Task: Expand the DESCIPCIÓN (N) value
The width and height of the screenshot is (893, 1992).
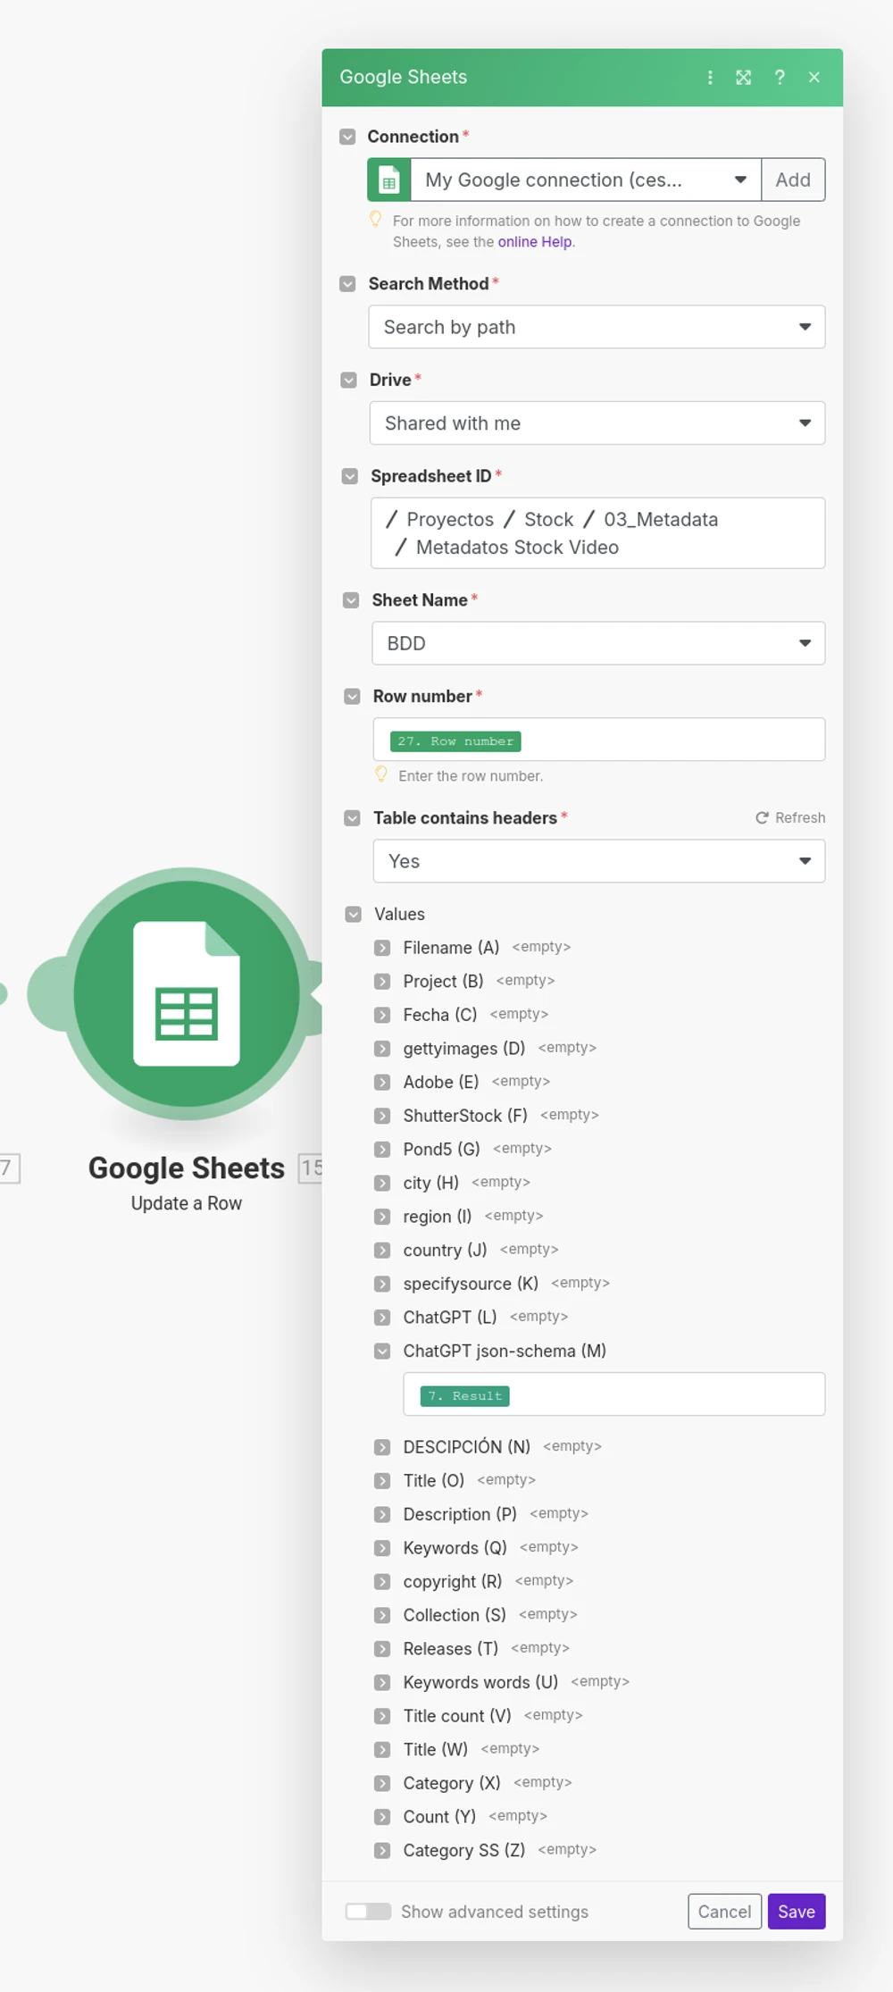Action: pos(382,1448)
